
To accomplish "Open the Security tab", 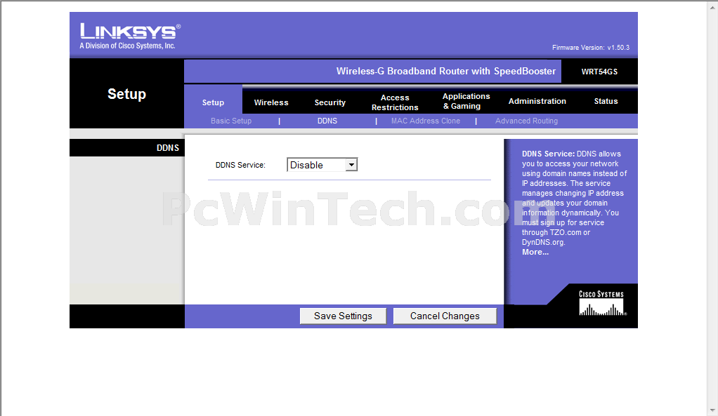I will tap(329, 102).
